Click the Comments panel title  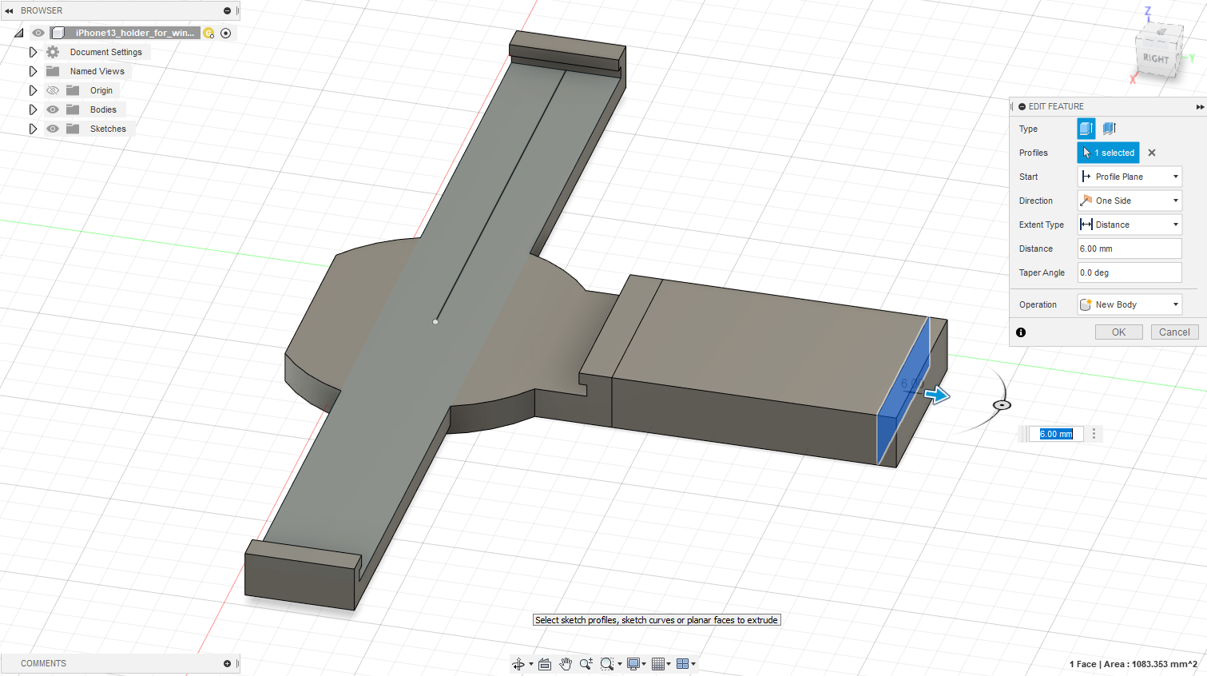[x=44, y=664]
